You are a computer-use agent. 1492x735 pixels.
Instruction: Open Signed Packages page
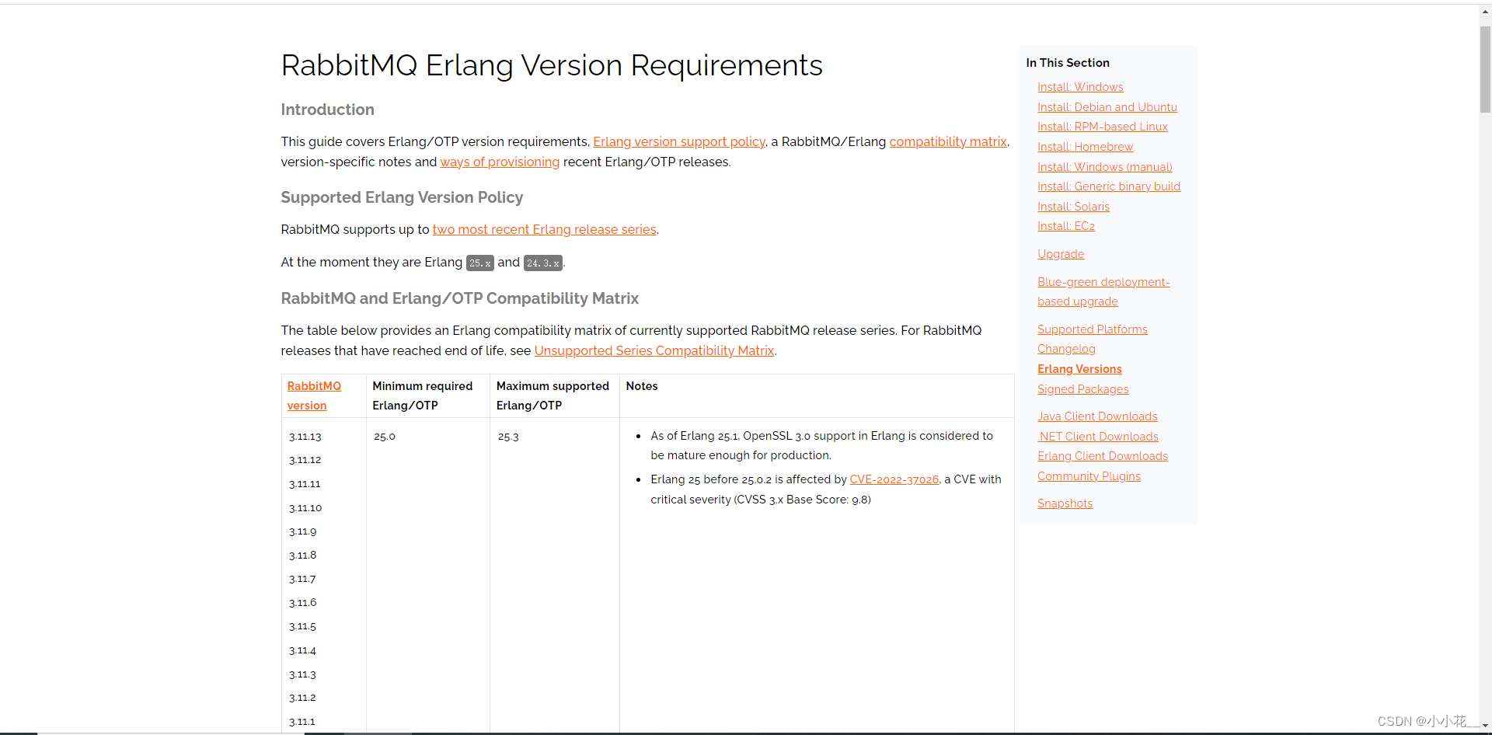[1083, 389]
